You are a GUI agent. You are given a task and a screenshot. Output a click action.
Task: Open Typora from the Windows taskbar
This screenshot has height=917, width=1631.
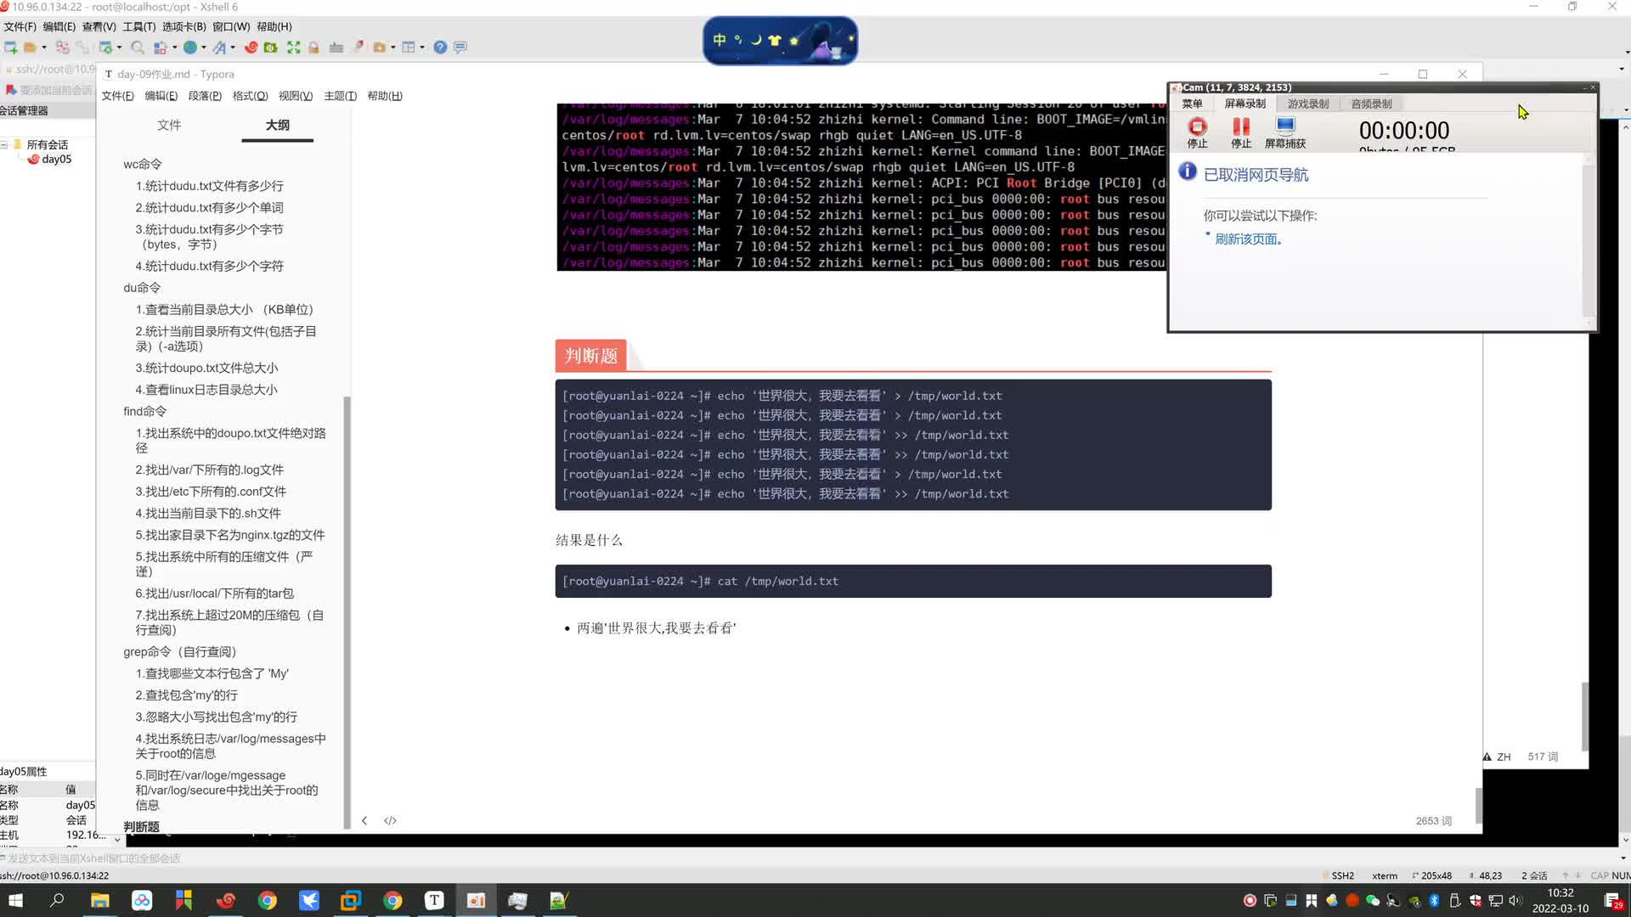point(434,900)
